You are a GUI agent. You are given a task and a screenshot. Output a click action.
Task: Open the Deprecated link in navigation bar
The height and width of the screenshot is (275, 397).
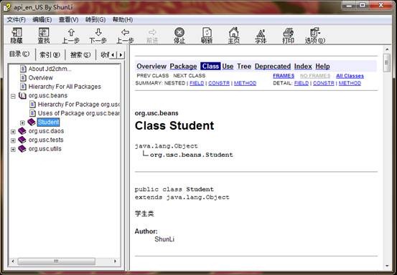click(x=273, y=67)
